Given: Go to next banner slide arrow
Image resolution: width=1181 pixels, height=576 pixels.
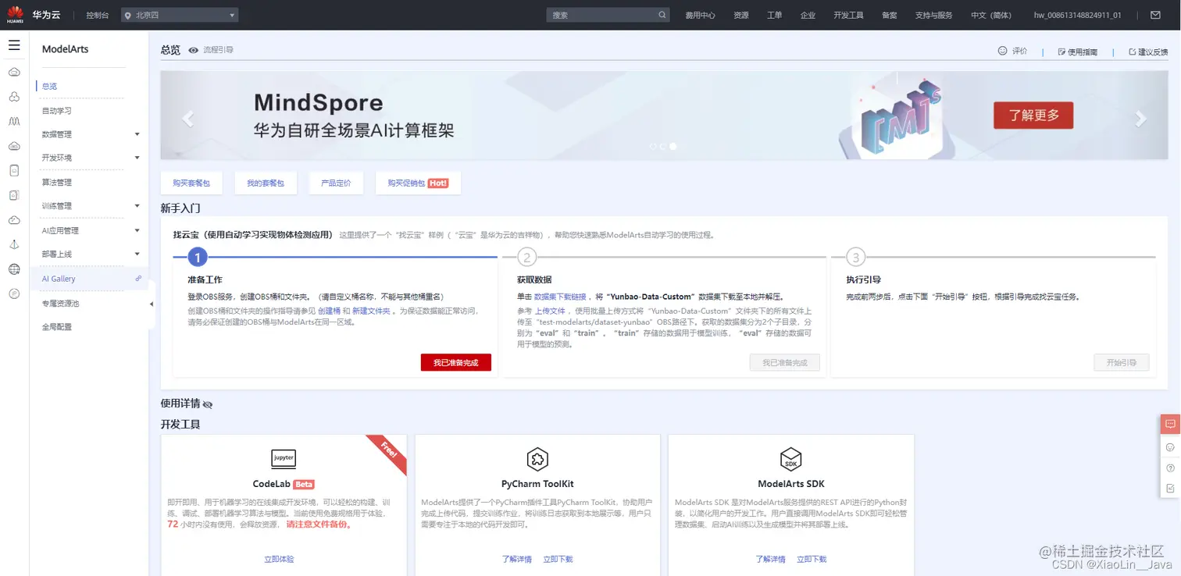Looking at the screenshot, I should coord(1141,119).
